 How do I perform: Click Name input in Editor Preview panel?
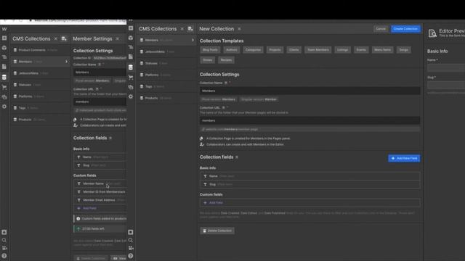tap(446, 67)
